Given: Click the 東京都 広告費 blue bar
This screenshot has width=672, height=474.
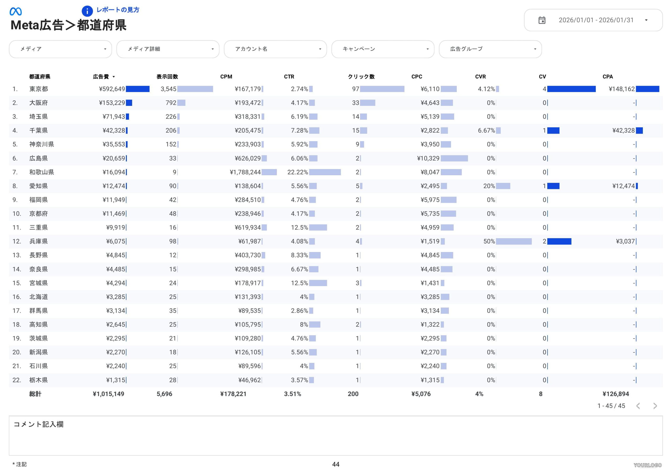Looking at the screenshot, I should coord(138,89).
